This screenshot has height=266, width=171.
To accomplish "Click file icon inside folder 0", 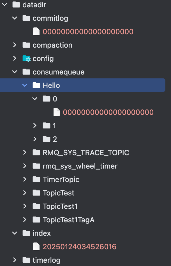I will 57,112.
